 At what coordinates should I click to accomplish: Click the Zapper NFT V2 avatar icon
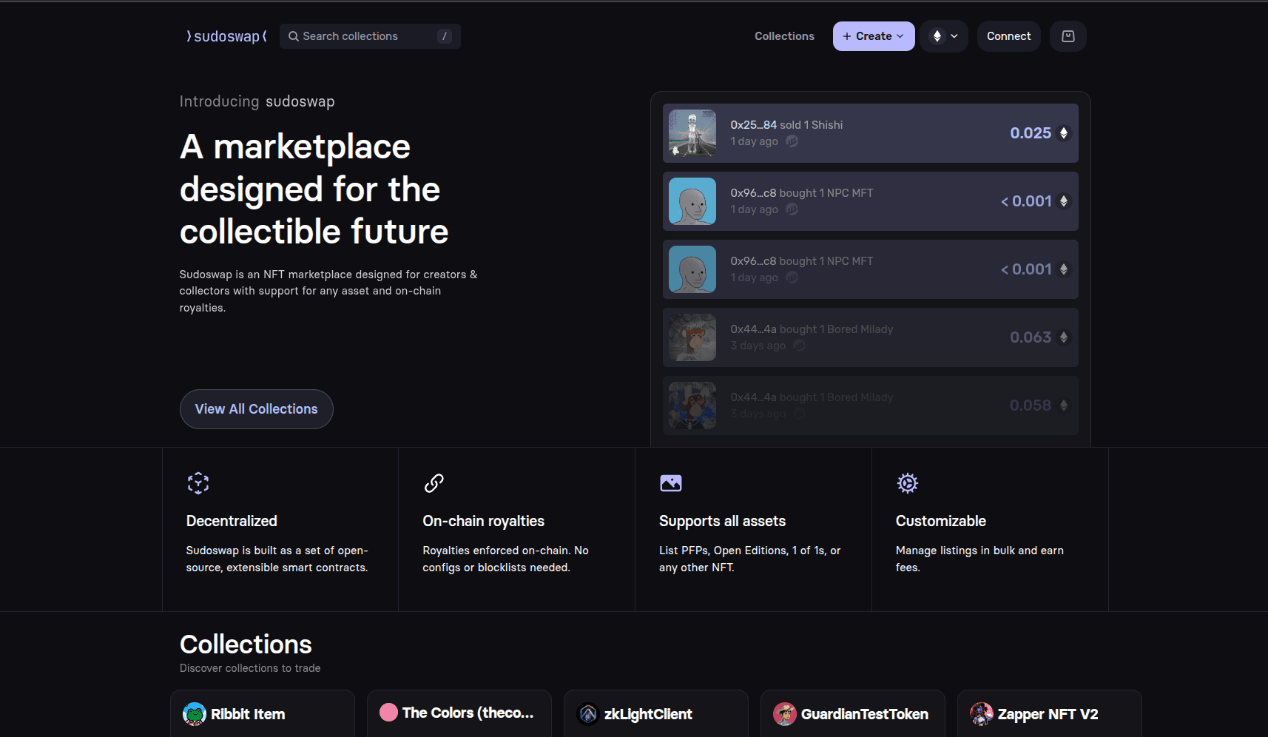click(982, 714)
